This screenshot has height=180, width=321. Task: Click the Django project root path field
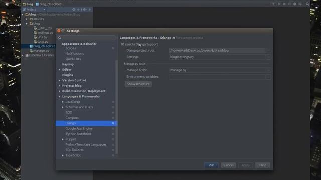tap(217, 50)
